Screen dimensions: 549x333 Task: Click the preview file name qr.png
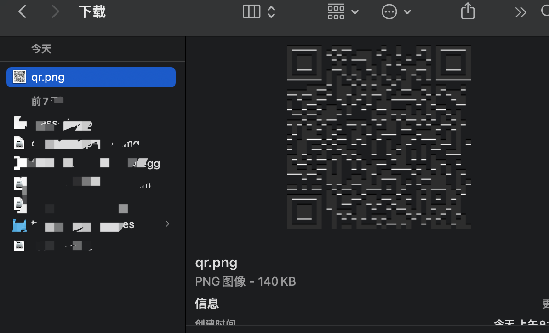pyautogui.click(x=216, y=263)
